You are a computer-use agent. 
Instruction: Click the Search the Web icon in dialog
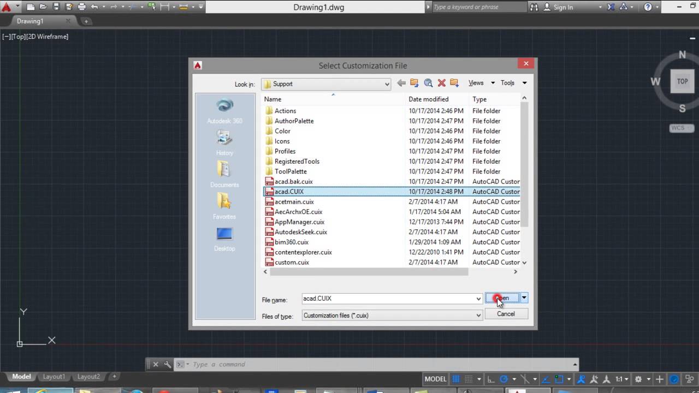tap(428, 83)
